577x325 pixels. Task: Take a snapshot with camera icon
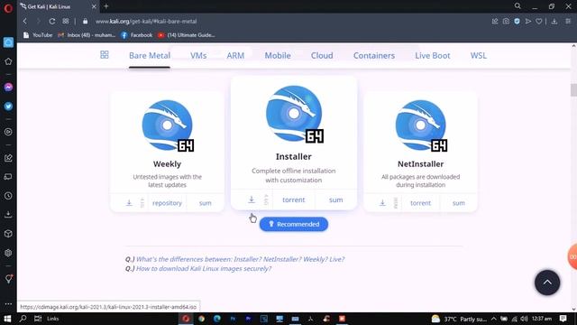[x=506, y=22]
